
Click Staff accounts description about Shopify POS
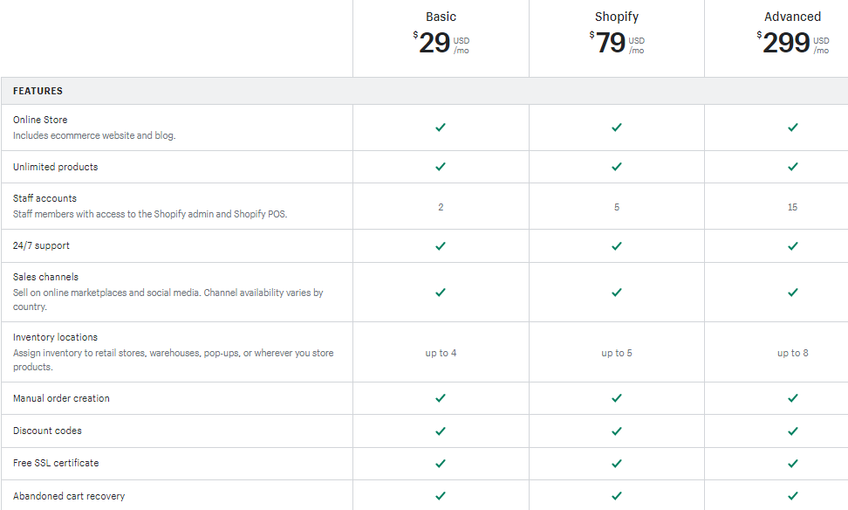coord(150,214)
